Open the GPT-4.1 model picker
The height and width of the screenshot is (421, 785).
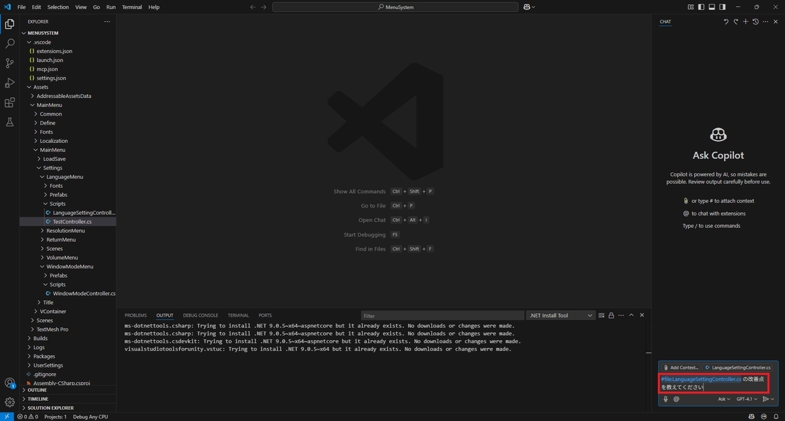point(746,399)
